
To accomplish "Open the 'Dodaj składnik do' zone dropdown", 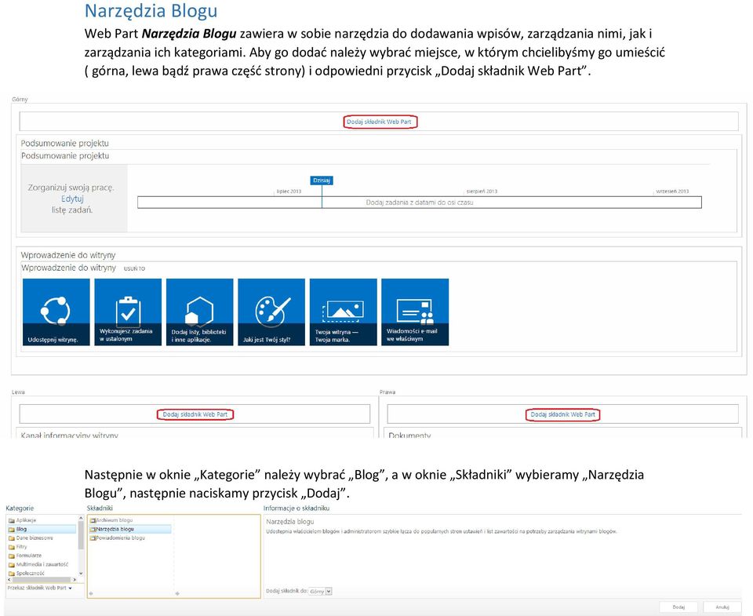I will (x=321, y=592).
